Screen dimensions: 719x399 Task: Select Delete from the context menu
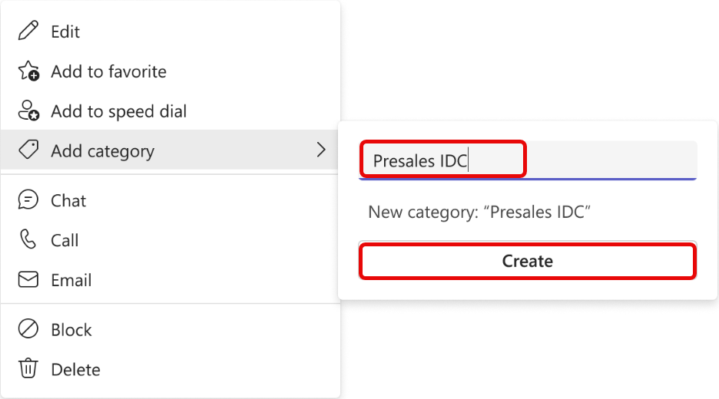point(170,369)
